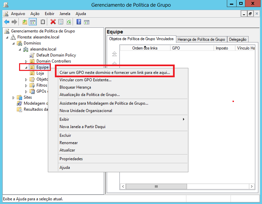This screenshot has height=204, width=262.
Task: Choose Atualizar from the context menu
Action: point(123,150)
